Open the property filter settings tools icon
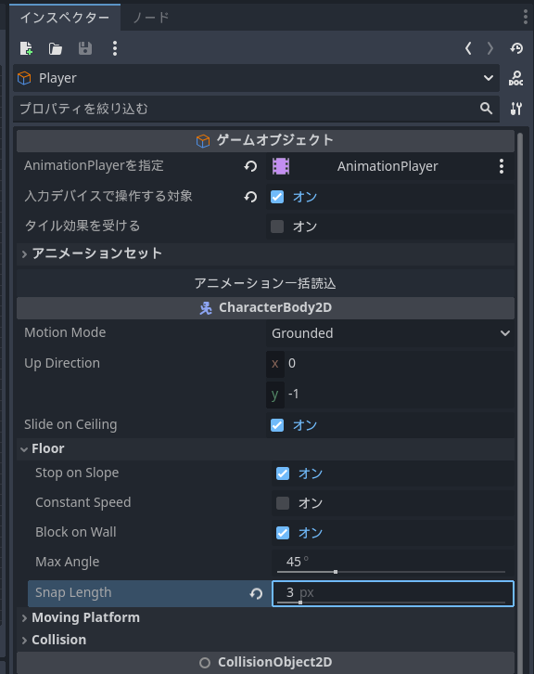The height and width of the screenshot is (674, 534). (516, 109)
